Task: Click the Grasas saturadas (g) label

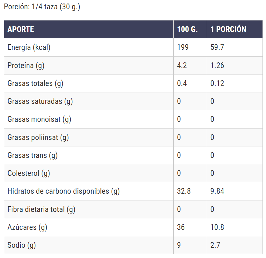Action: tap(40, 101)
